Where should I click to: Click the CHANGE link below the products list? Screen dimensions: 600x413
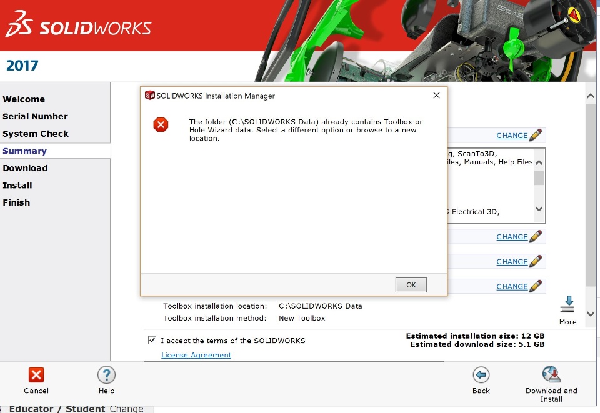pos(512,237)
